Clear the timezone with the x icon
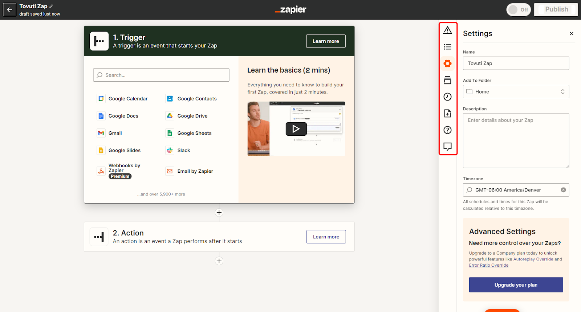The height and width of the screenshot is (312, 581). tap(563, 190)
